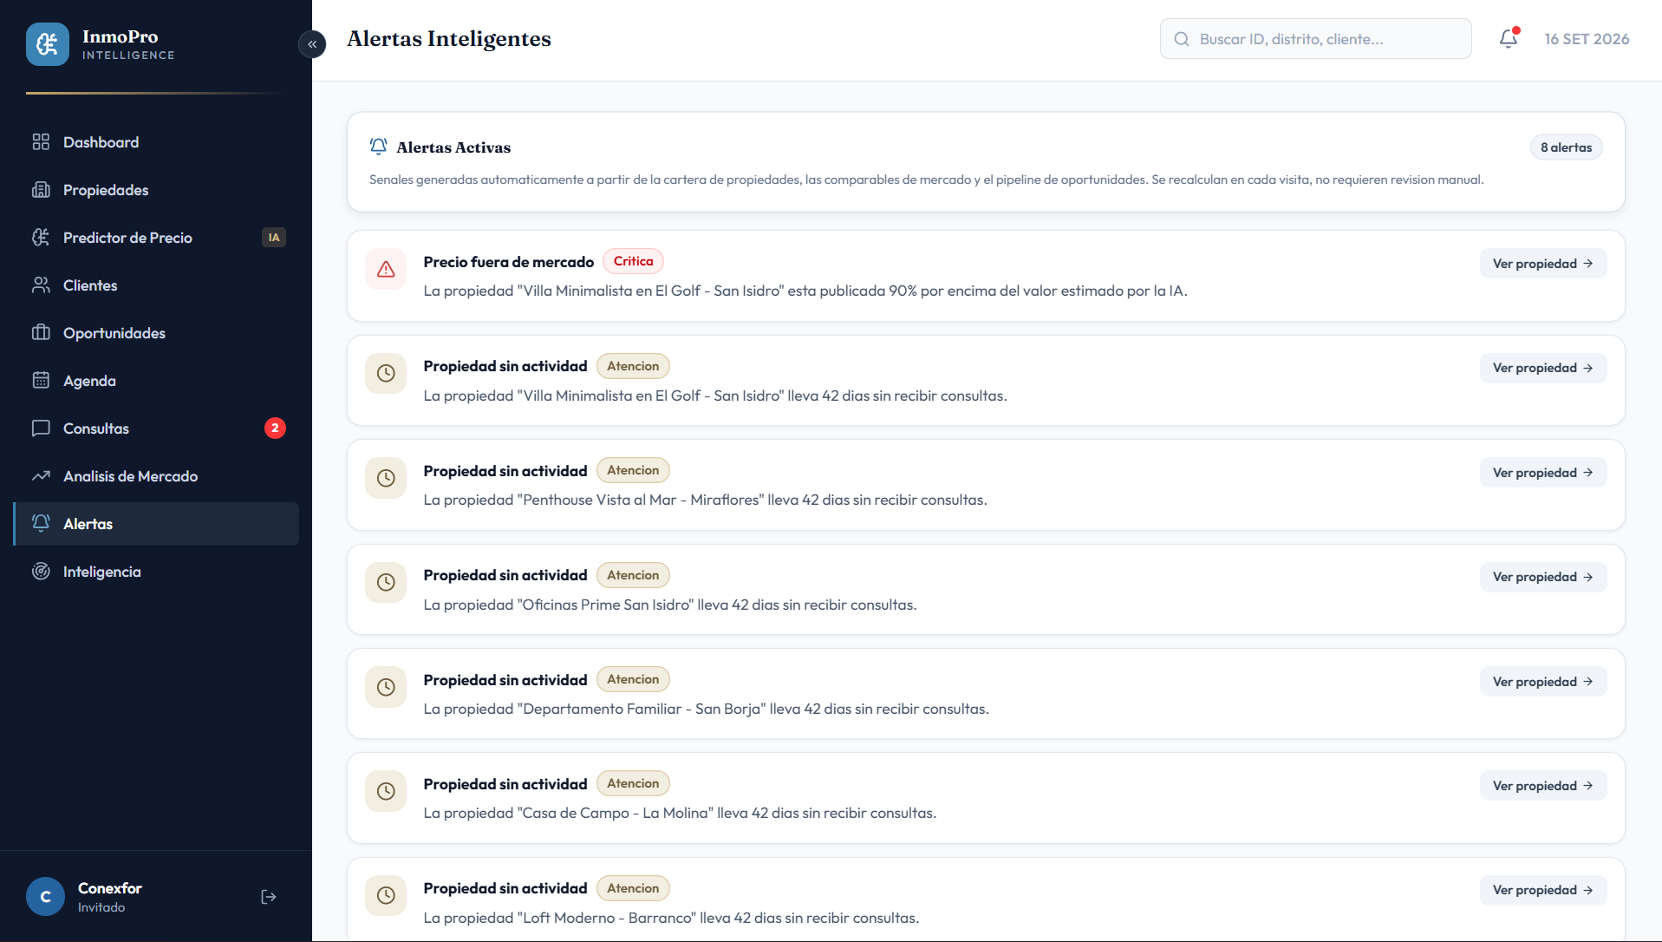Click the 8 alertas counter badge
Image resolution: width=1662 pixels, height=942 pixels.
click(x=1566, y=147)
